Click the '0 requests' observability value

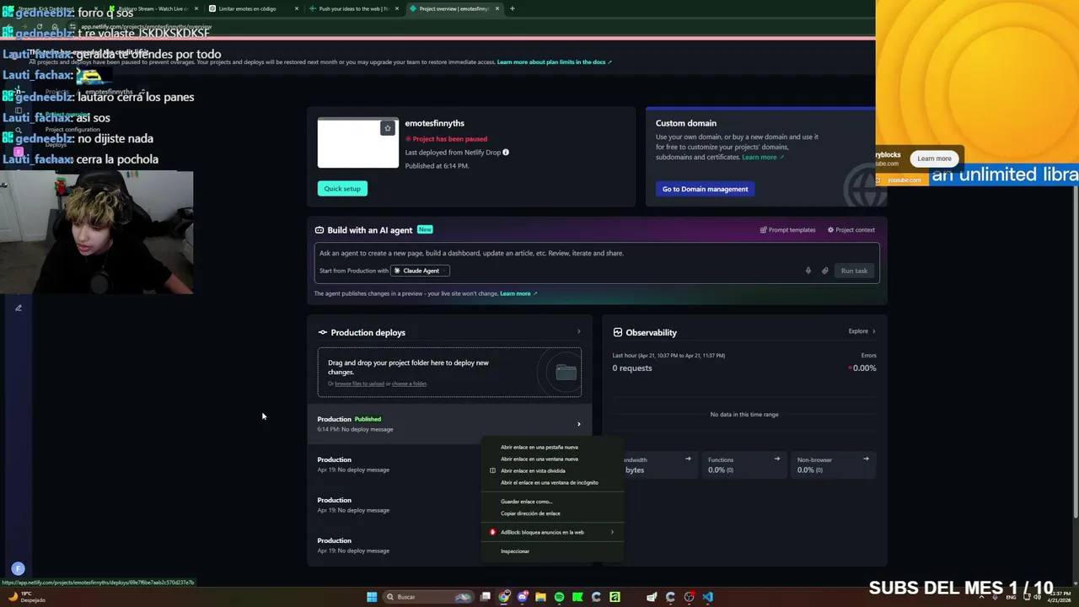coord(632,368)
